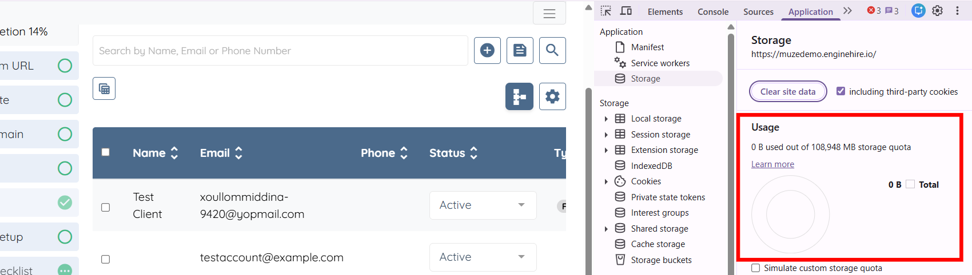Switch to the Application tab

pos(810,11)
